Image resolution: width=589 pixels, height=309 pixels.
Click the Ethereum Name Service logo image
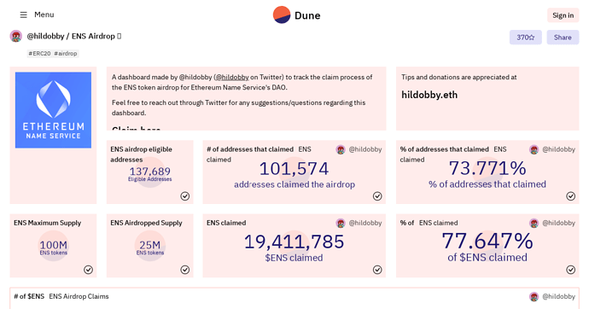pos(53,110)
